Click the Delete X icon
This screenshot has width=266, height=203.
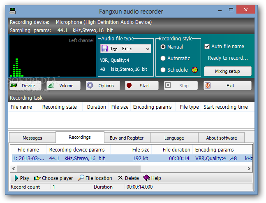coord(120,178)
